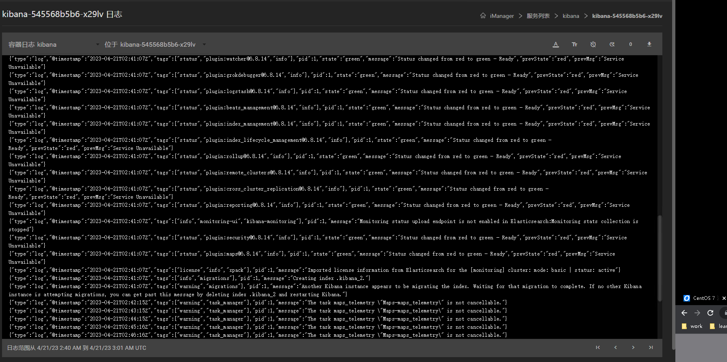
Task: Close the CentOS 7 browser tab
Action: (724, 298)
